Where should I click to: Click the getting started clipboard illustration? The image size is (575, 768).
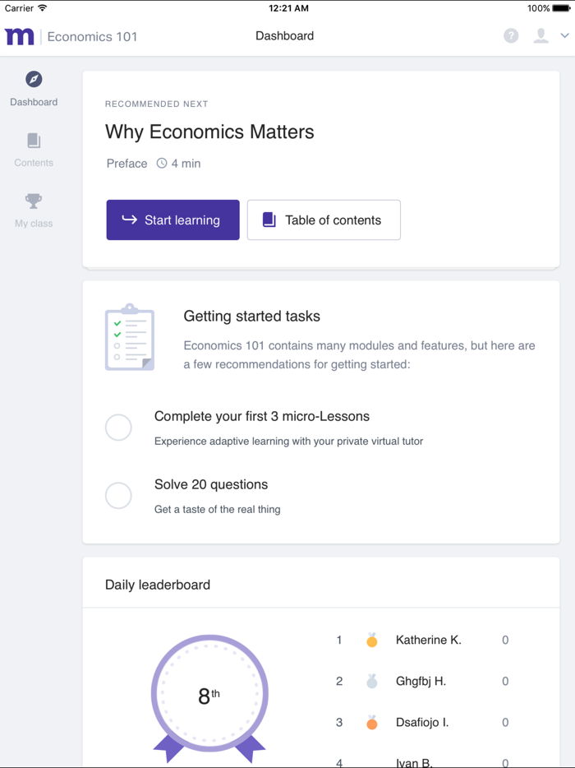[129, 337]
